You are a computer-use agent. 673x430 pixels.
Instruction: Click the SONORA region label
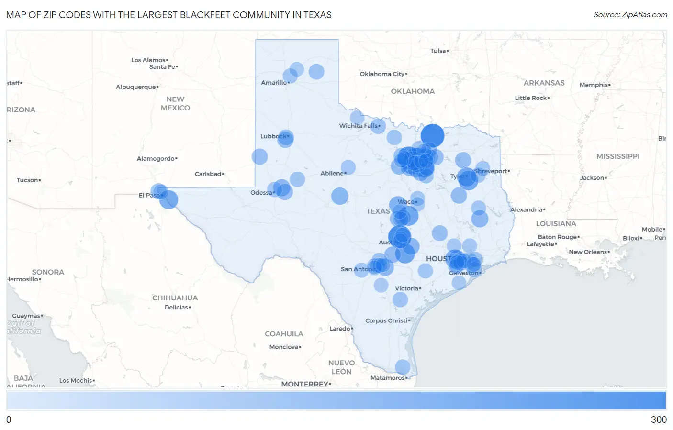point(48,272)
